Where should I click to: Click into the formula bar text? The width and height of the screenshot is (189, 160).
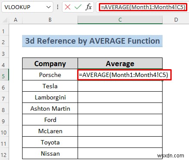143,7
